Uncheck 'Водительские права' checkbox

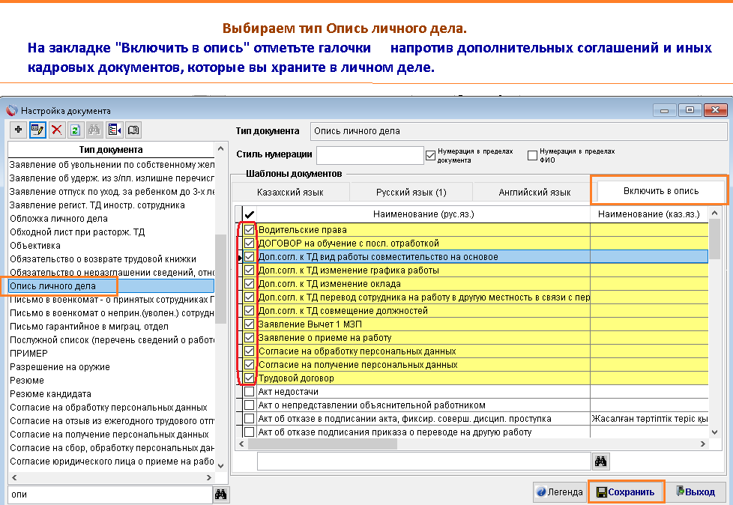coord(249,230)
